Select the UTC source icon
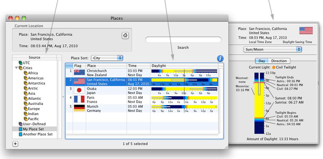 (x=20, y=63)
